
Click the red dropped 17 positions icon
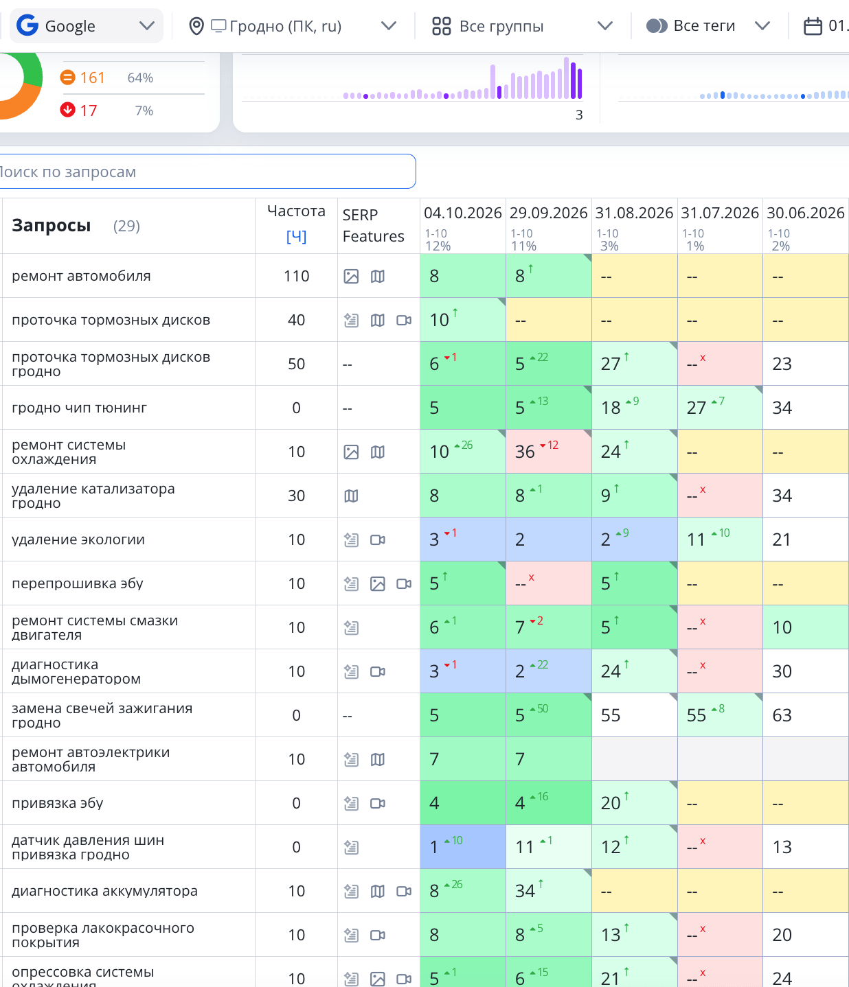point(67,110)
